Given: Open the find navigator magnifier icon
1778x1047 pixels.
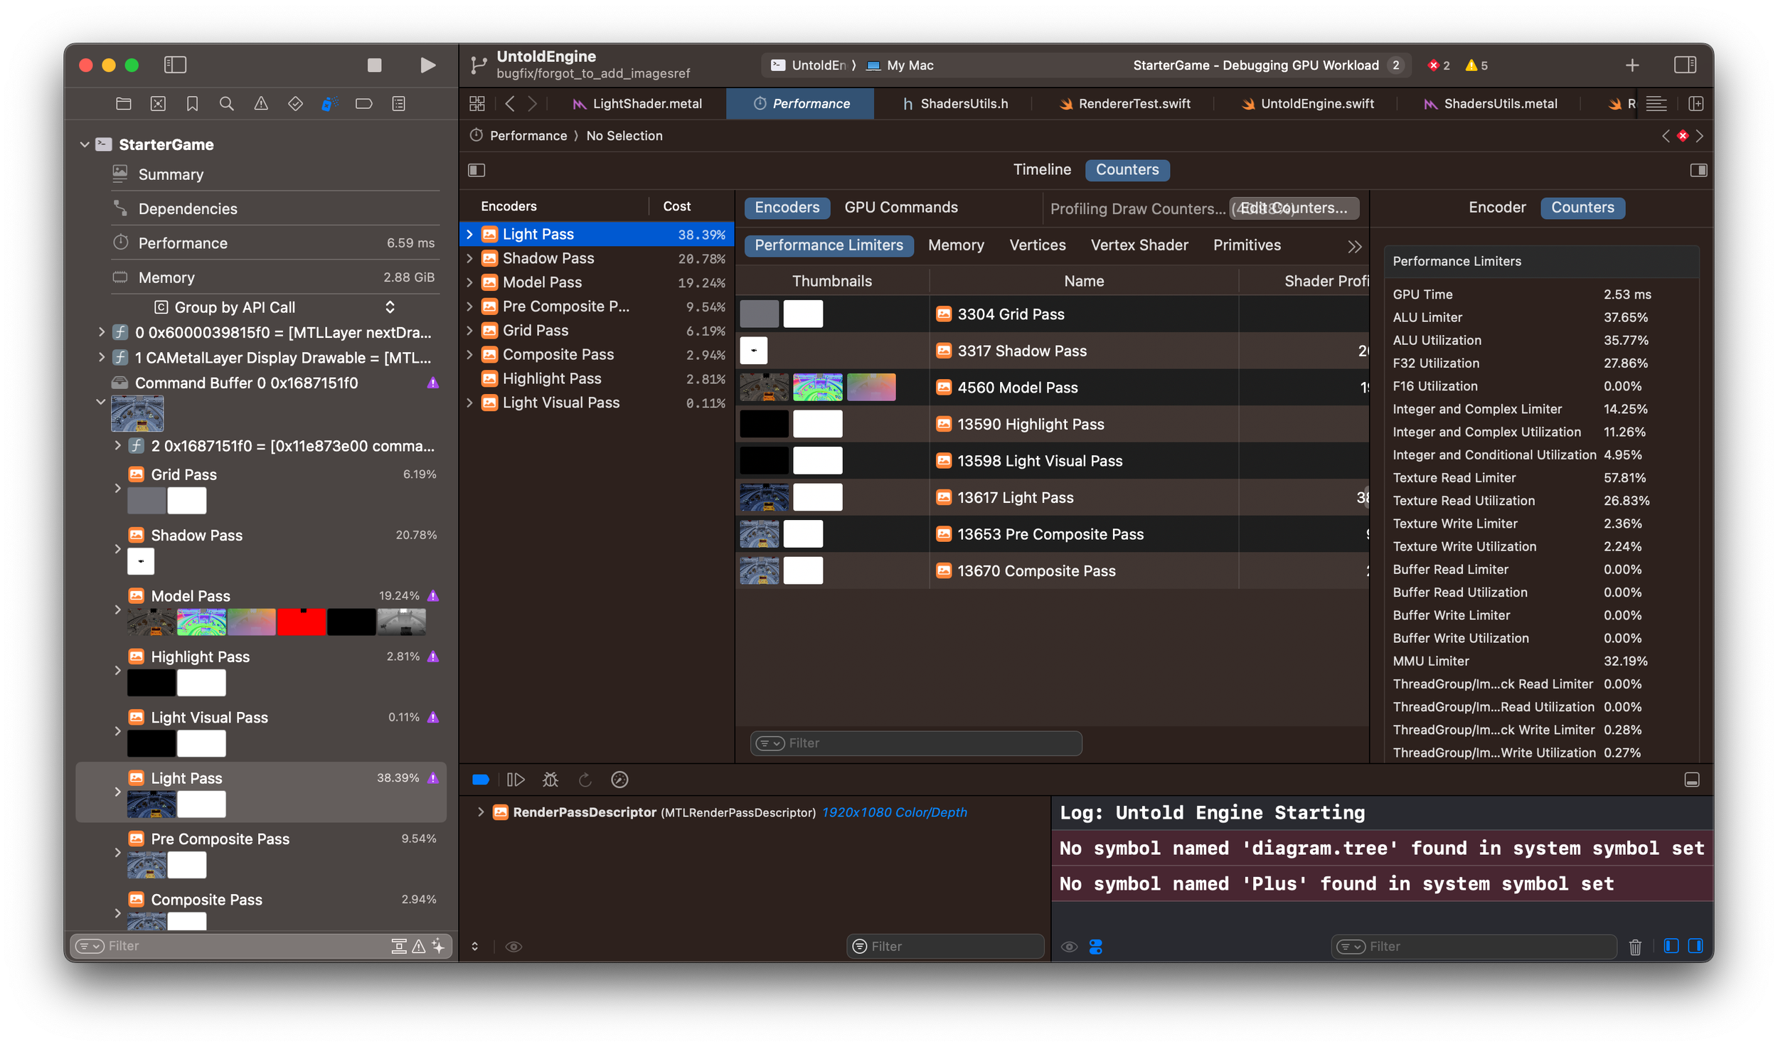Looking at the screenshot, I should [227, 104].
